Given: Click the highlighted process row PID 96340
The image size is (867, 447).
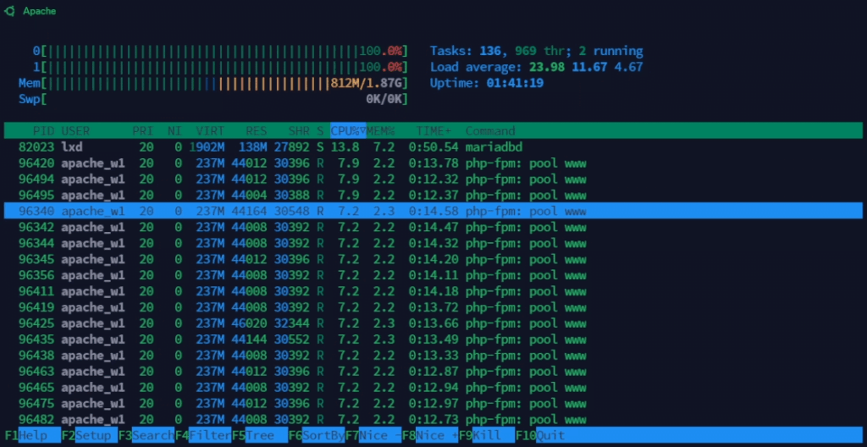Looking at the screenshot, I should 433,212.
